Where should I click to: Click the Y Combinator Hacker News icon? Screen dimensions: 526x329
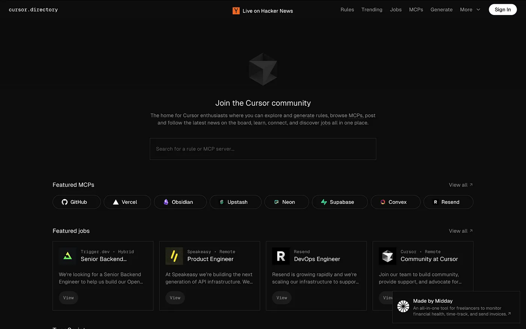click(x=236, y=11)
